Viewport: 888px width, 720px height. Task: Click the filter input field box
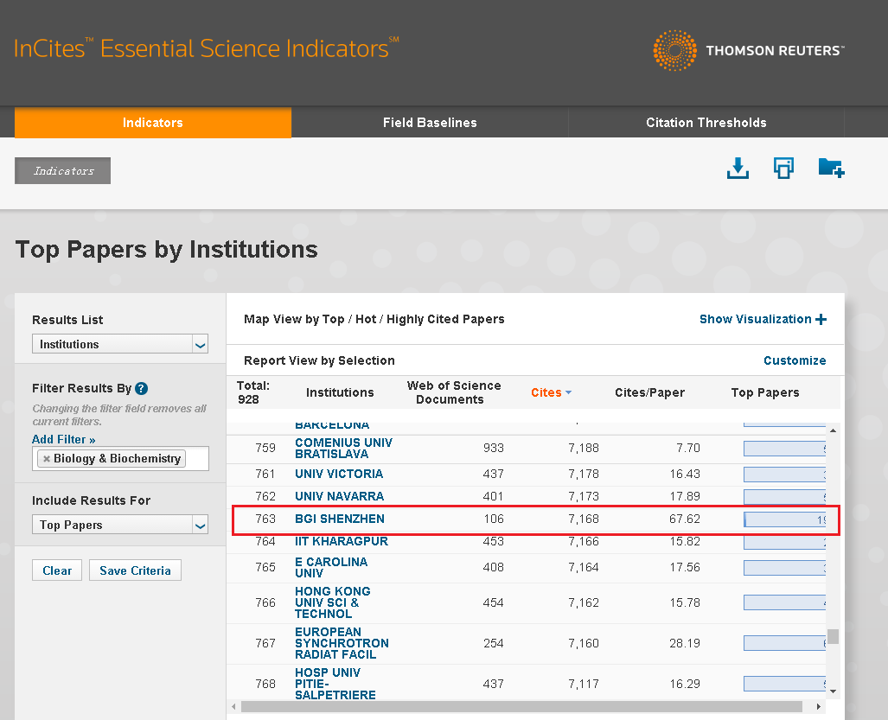pos(120,458)
